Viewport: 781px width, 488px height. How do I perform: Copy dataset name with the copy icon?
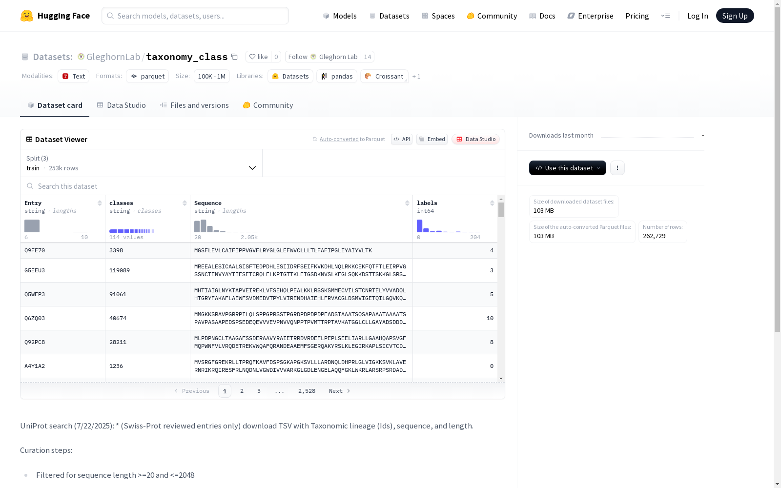[234, 57]
